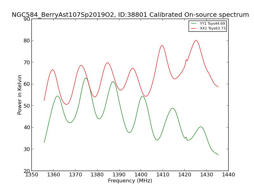
Task: Click the x-axis tick label 1390
Action: (x=119, y=175)
